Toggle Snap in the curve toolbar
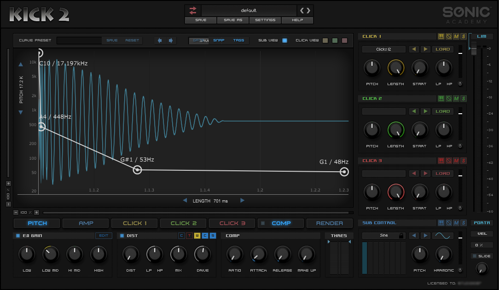 click(x=219, y=41)
